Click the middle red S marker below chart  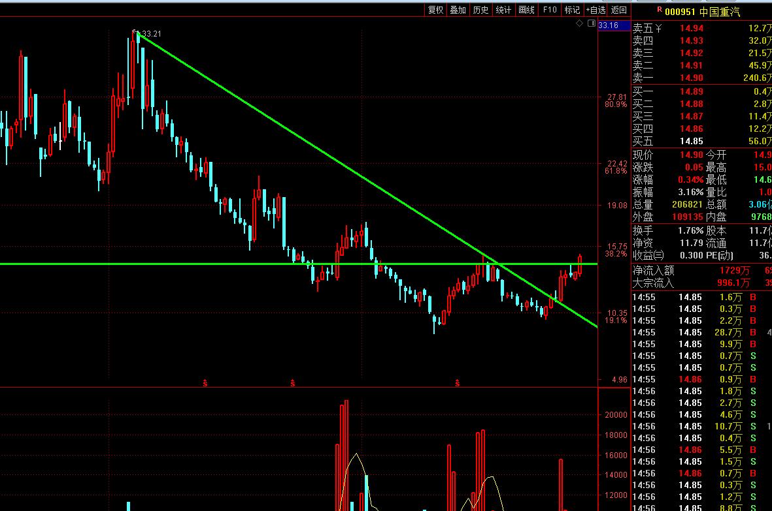[292, 383]
